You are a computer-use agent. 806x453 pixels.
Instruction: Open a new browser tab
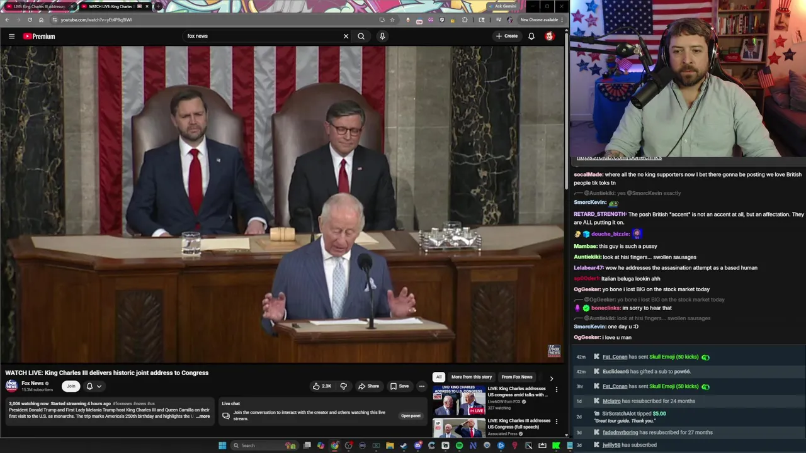pos(159,6)
